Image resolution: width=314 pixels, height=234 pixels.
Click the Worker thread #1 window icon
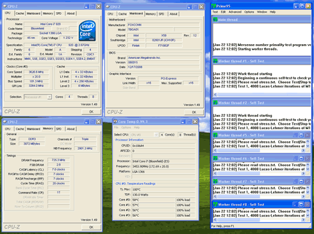click(215, 61)
